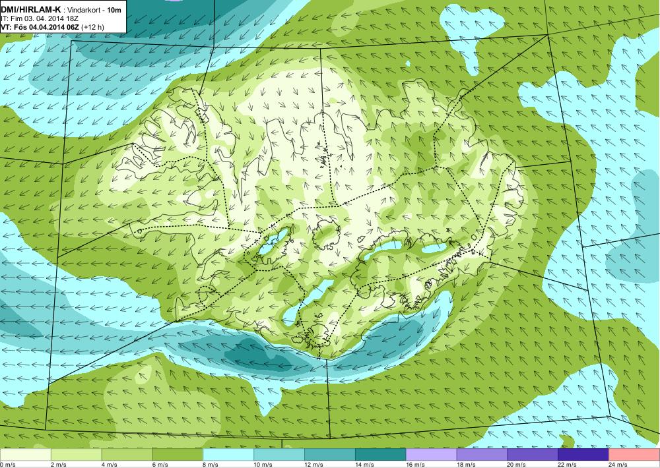
Task: Click the medium green 4–6 m/s legend swatch
Action: [x=127, y=455]
